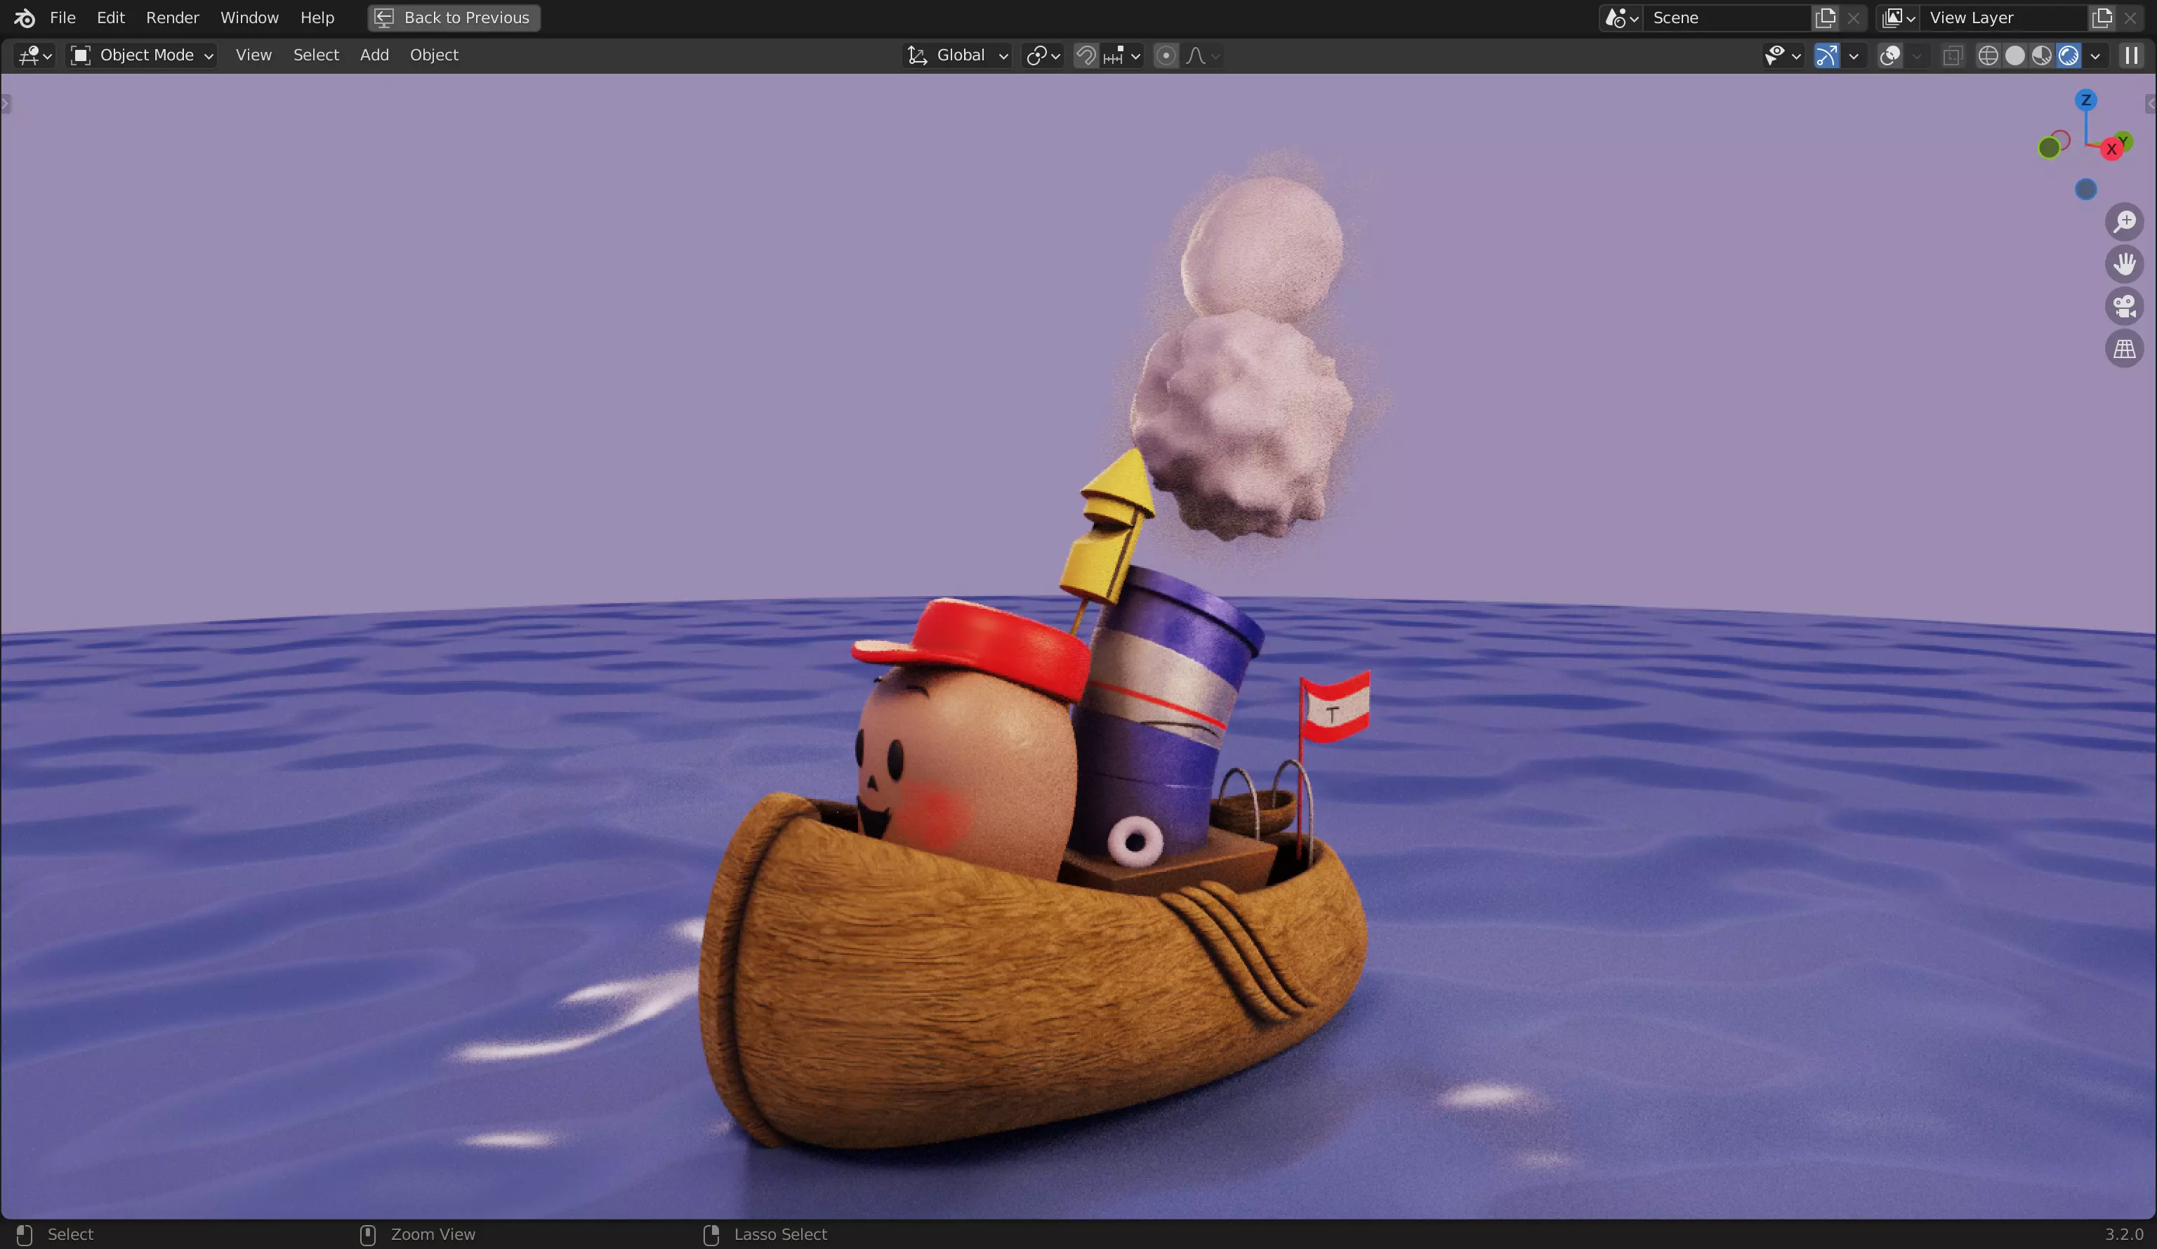Open the Add menu in header

point(374,55)
